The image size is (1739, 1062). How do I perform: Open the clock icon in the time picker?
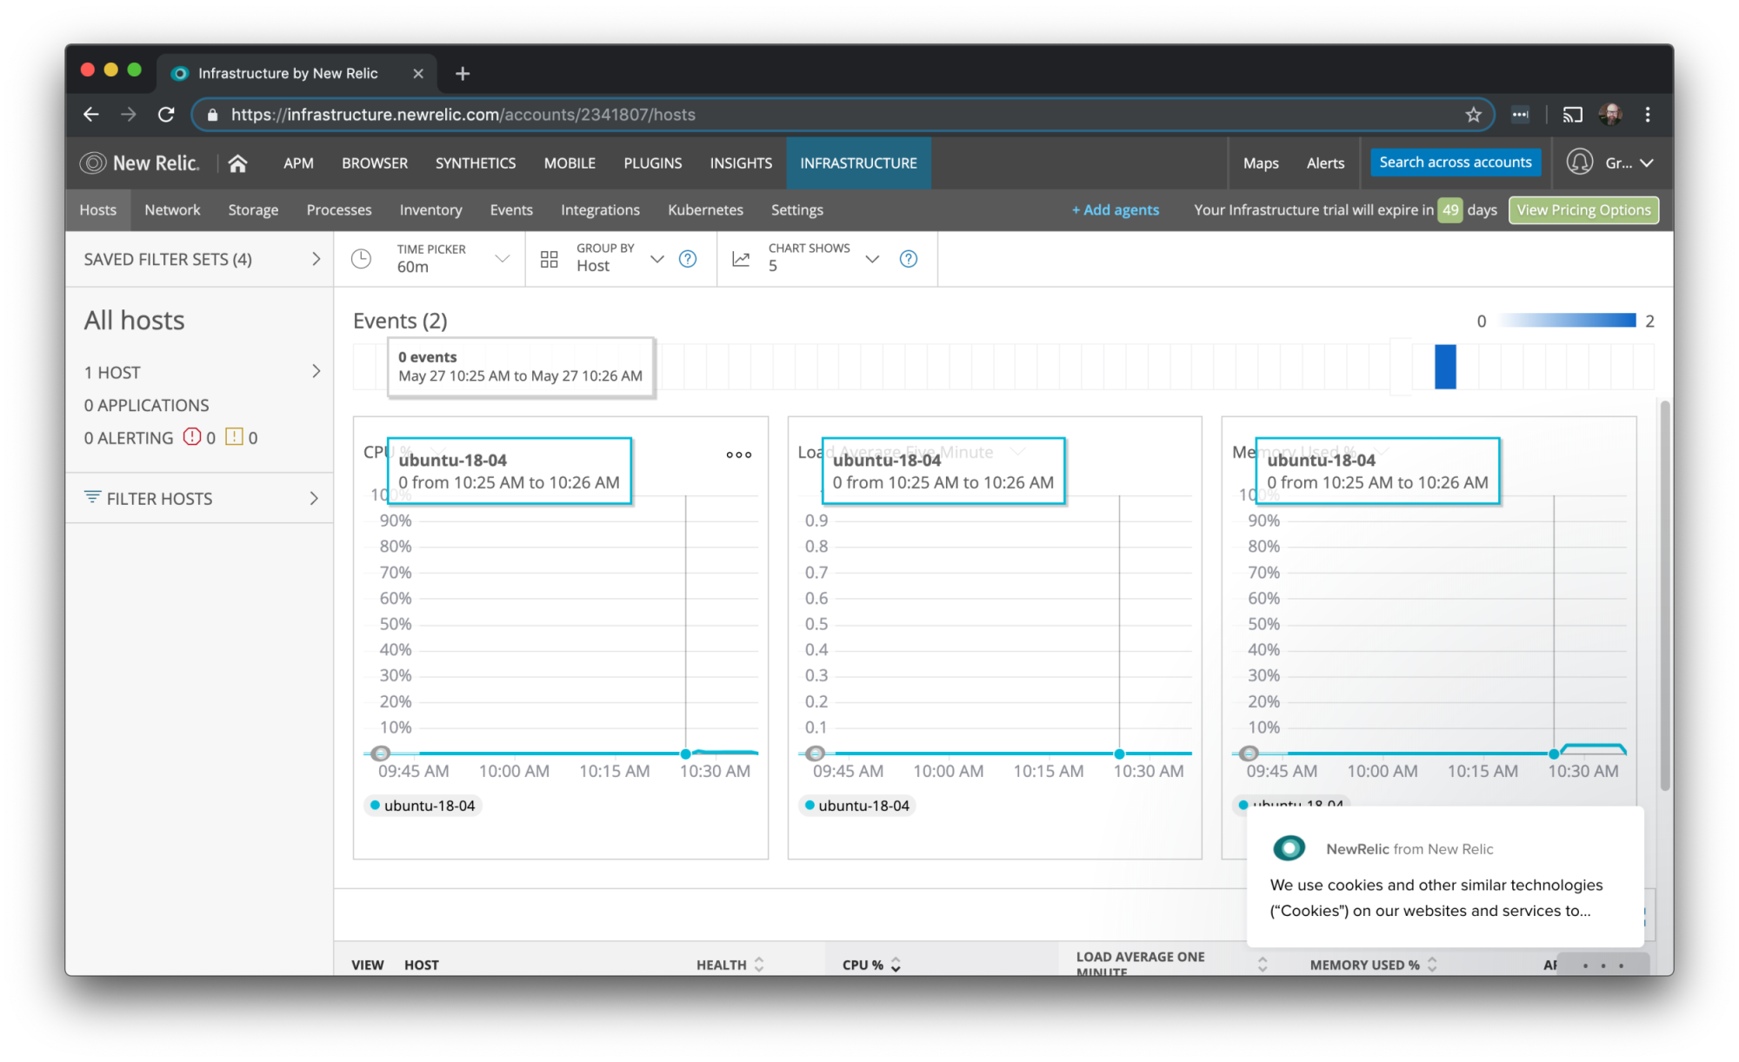click(362, 258)
